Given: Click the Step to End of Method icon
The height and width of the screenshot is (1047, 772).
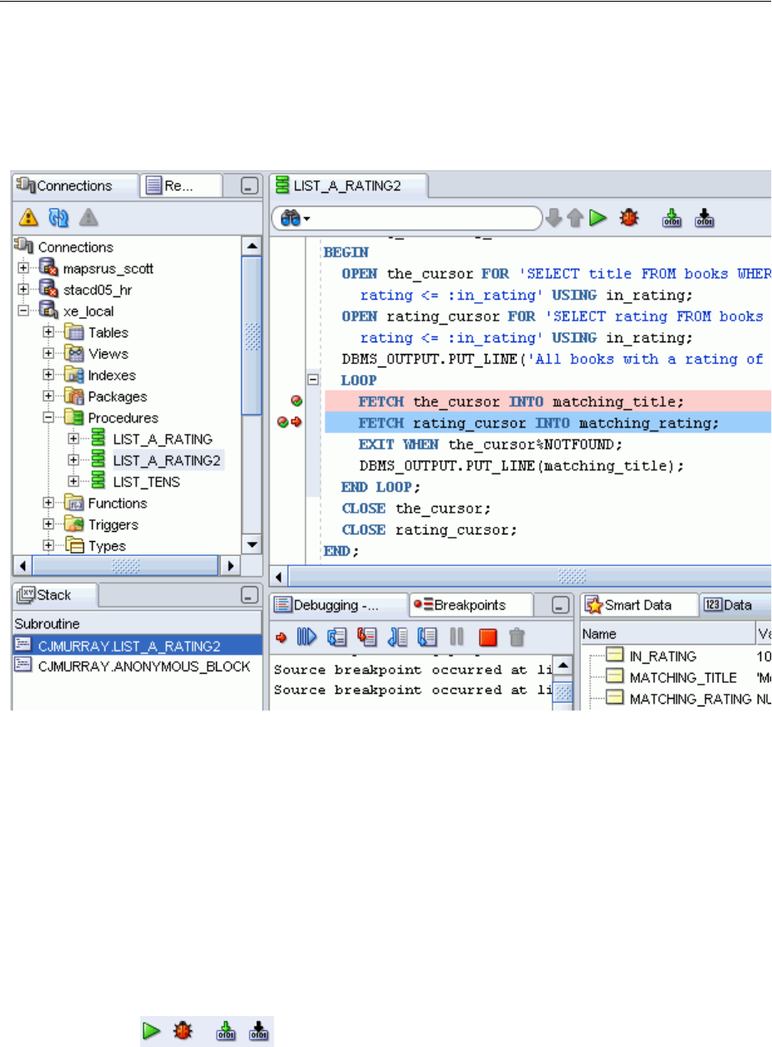Looking at the screenshot, I should click(427, 637).
